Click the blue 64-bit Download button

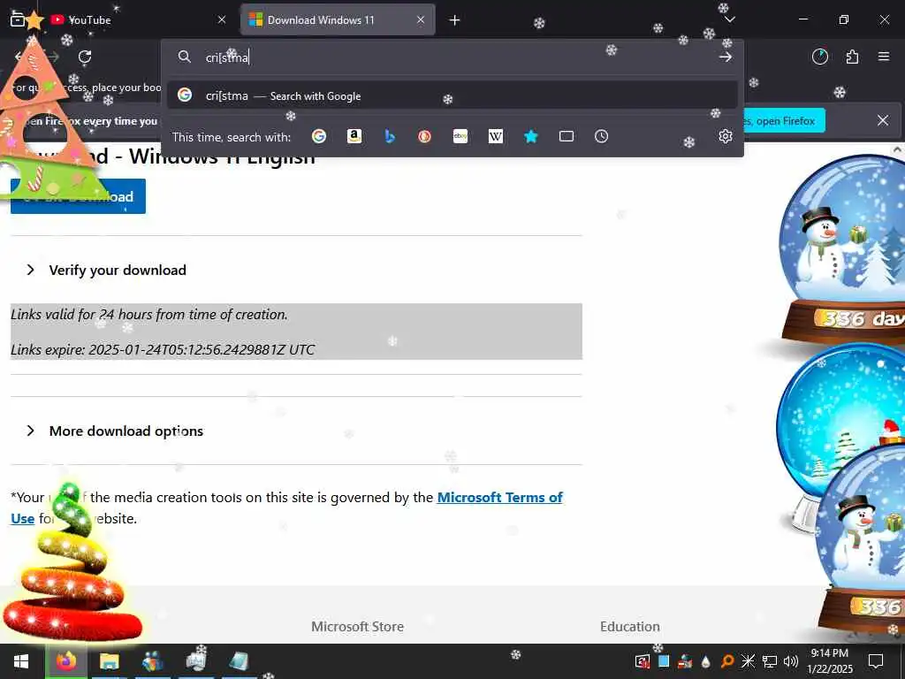coord(78,196)
